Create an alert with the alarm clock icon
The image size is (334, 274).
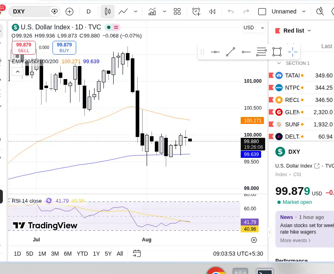click(196, 11)
